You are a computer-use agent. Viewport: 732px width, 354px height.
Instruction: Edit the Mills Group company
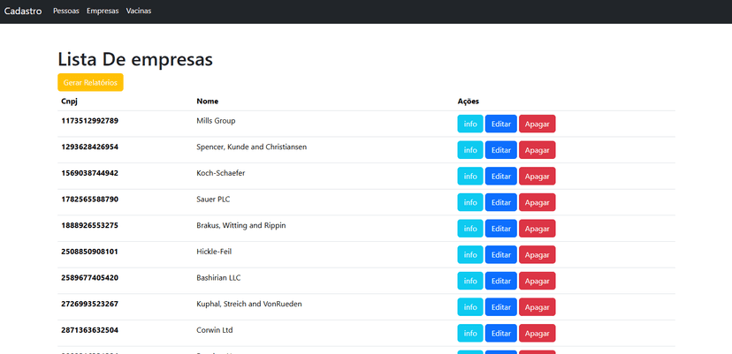(500, 124)
